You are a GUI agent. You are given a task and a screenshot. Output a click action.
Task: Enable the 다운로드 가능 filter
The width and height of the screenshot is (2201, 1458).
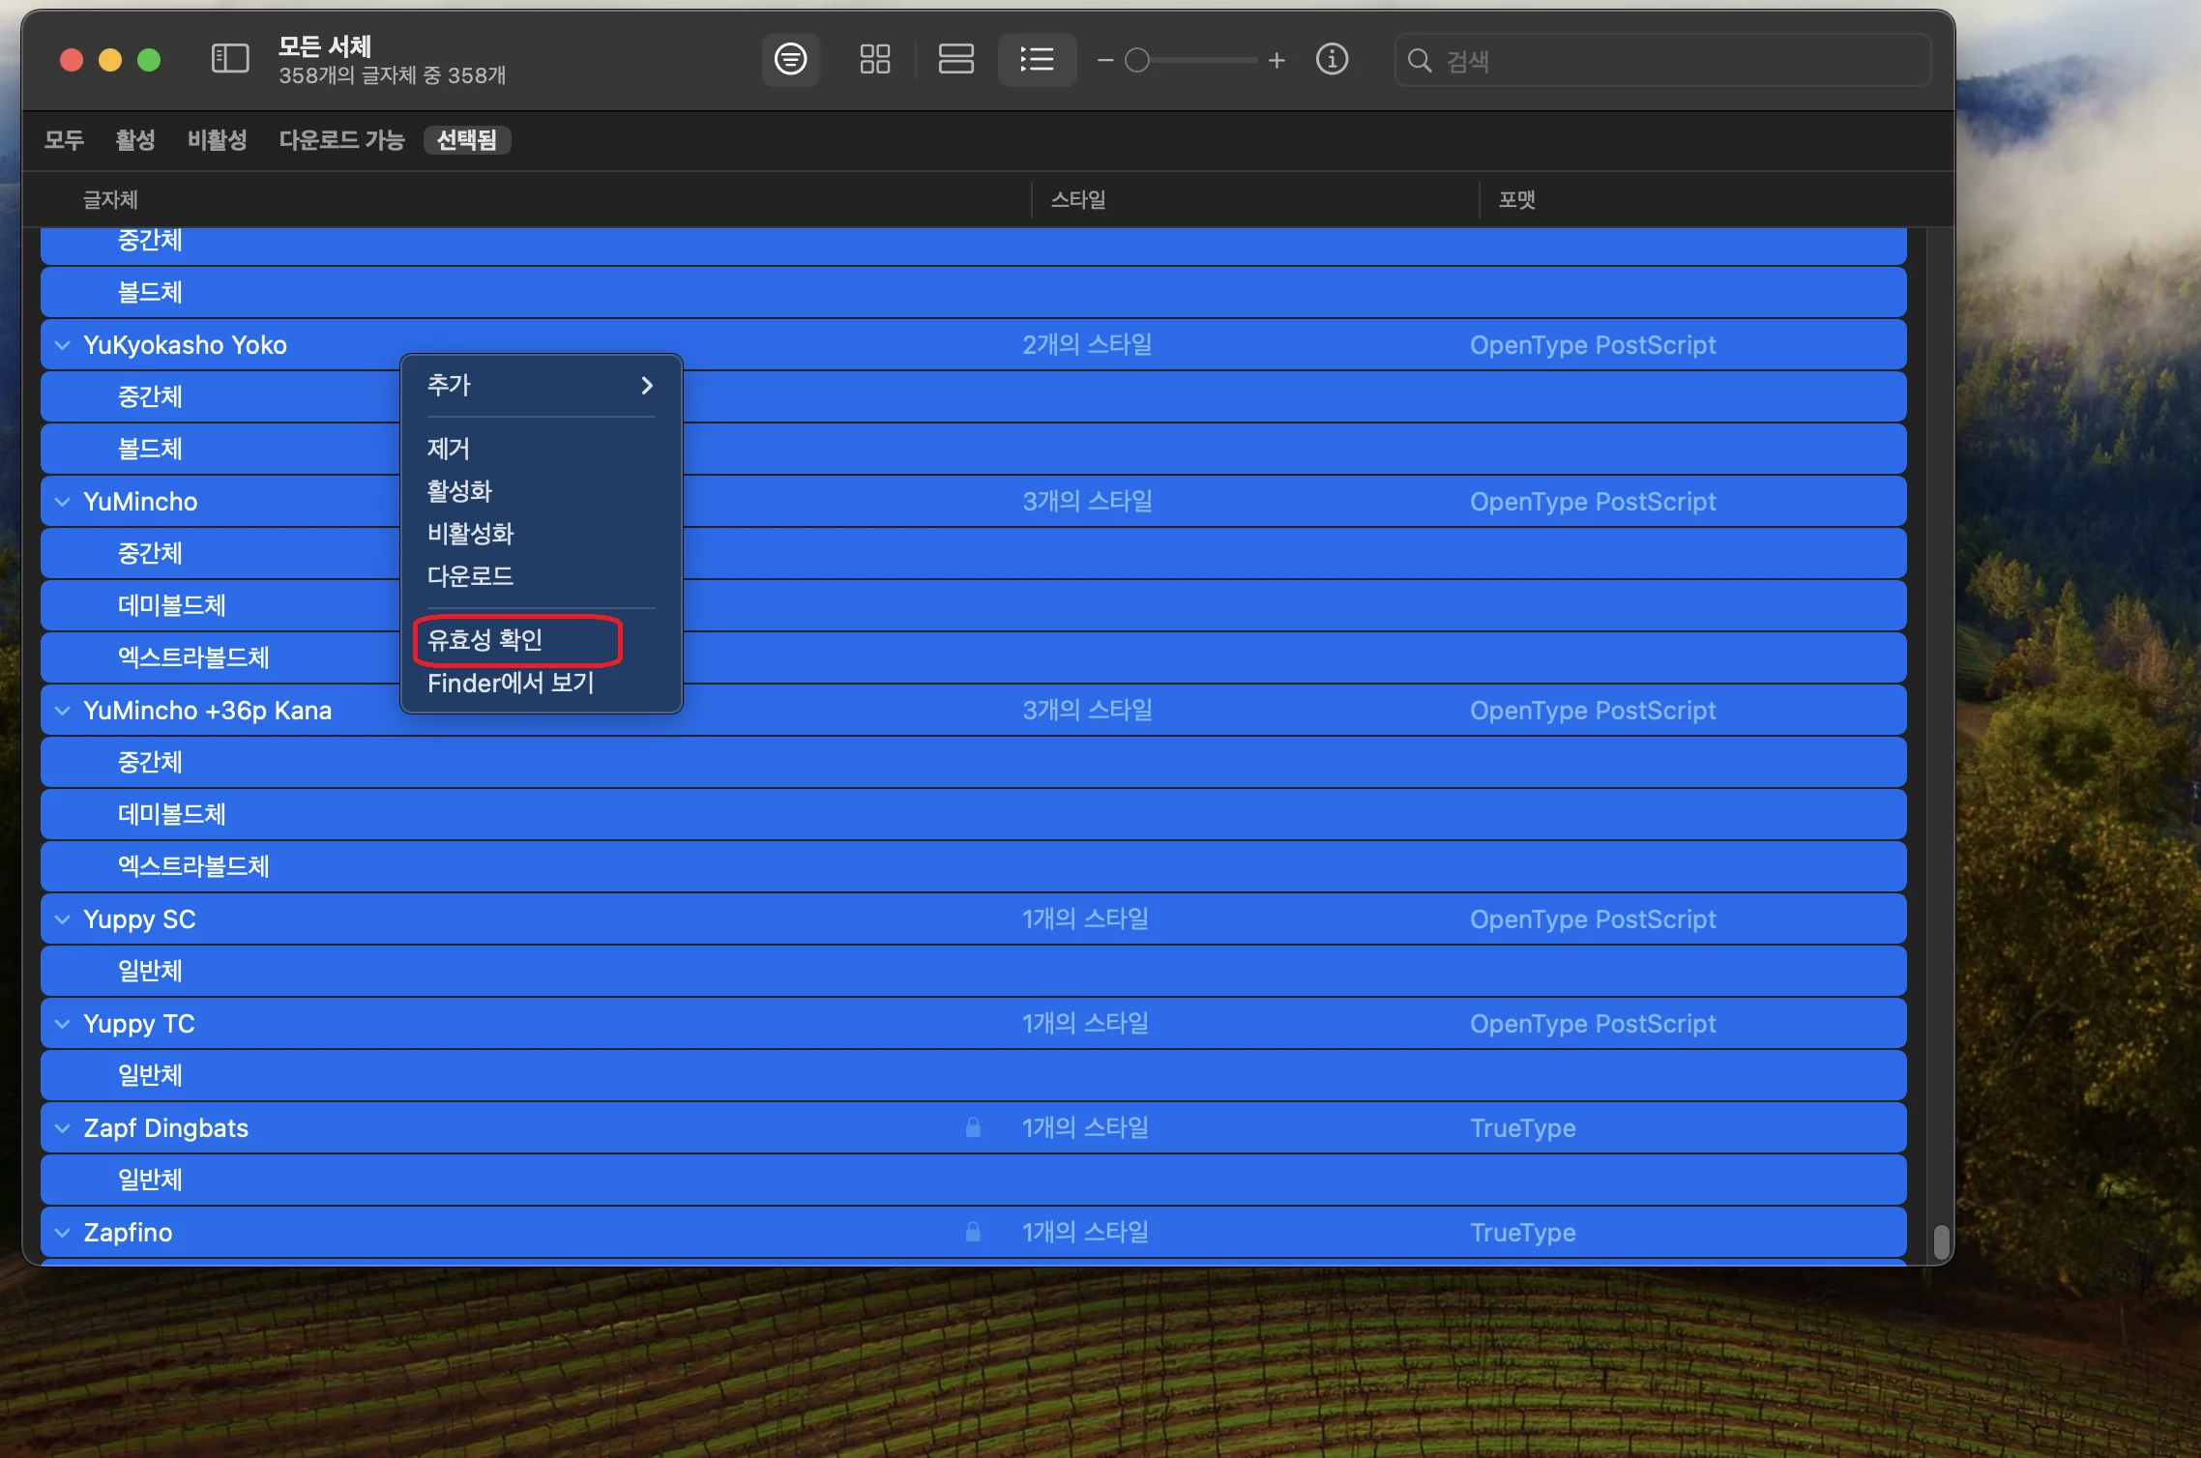pyautogui.click(x=341, y=140)
